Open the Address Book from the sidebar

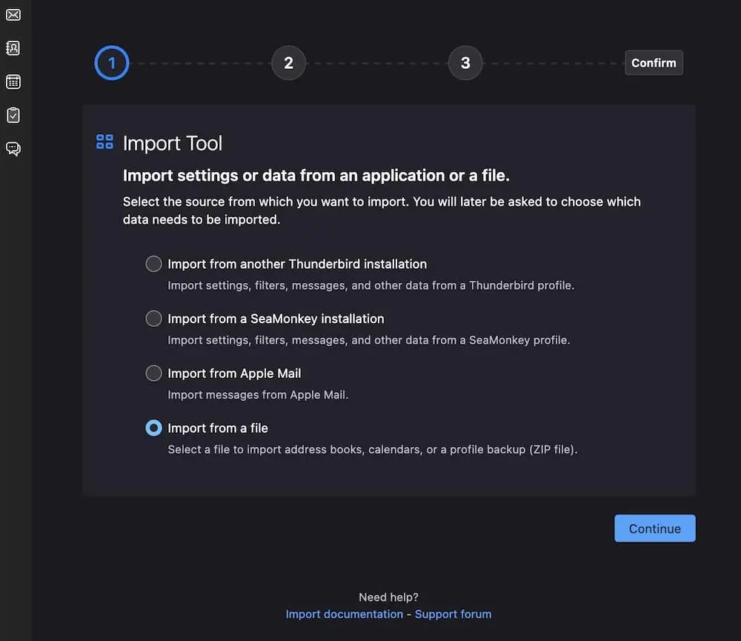pyautogui.click(x=13, y=47)
